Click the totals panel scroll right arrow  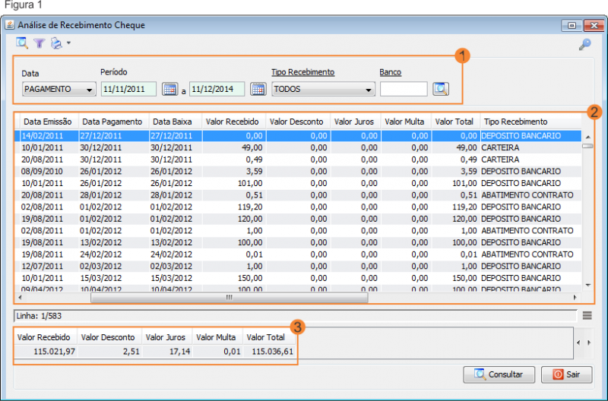coord(590,343)
